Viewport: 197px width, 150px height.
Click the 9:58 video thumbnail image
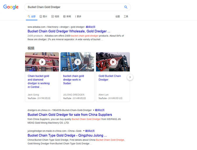pos(42,62)
